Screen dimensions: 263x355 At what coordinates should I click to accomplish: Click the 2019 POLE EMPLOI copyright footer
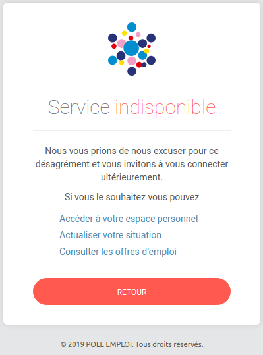132,344
